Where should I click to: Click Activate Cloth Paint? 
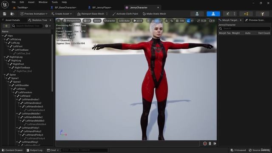coord(125,14)
